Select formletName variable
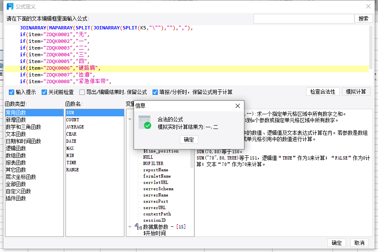 point(157,176)
